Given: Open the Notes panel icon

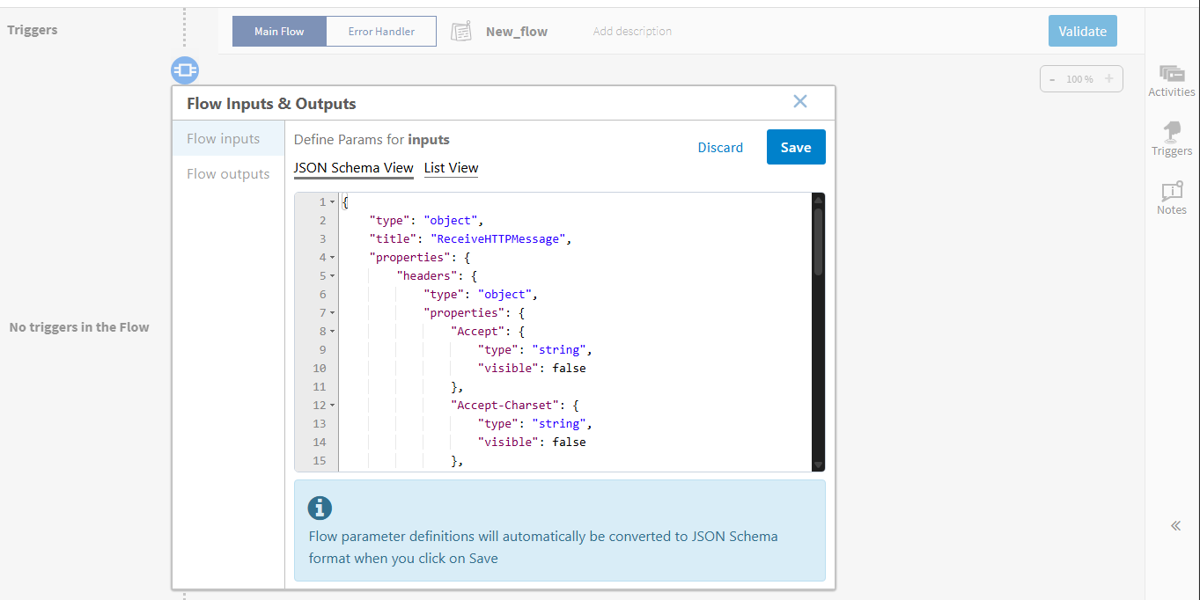Looking at the screenshot, I should coord(1171,192).
